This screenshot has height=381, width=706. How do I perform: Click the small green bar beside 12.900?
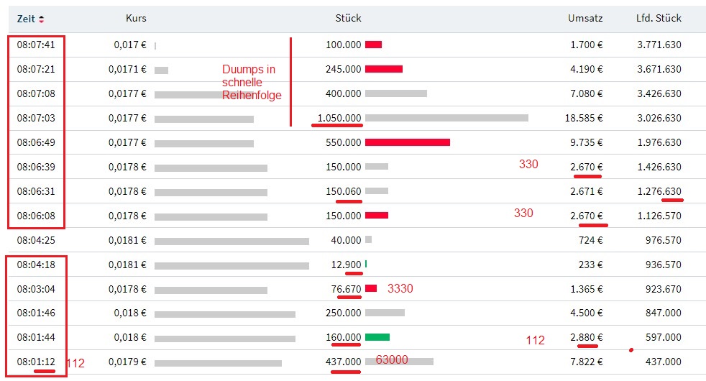[x=366, y=265]
